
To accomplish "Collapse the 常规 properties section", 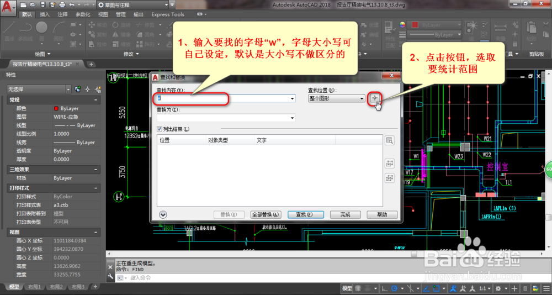I will pyautogui.click(x=95, y=100).
